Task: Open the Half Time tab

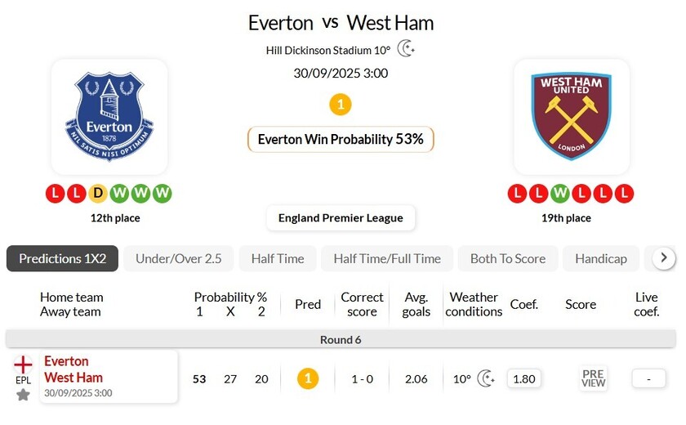Action: (278, 258)
